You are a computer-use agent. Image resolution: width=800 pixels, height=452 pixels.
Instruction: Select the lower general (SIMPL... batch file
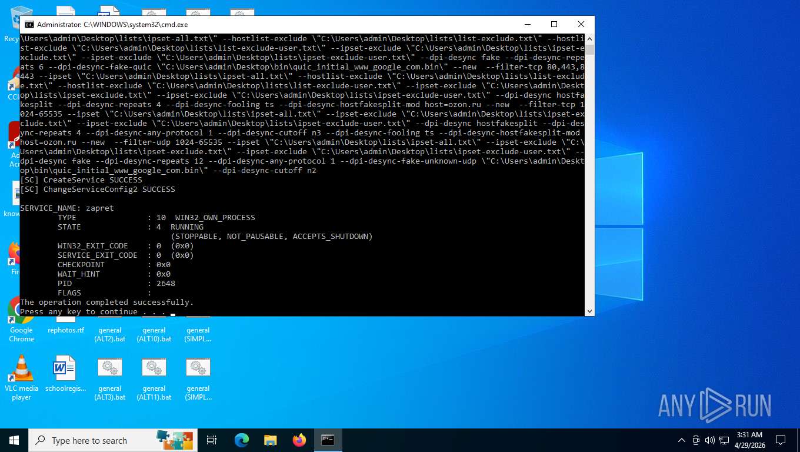pos(198,378)
